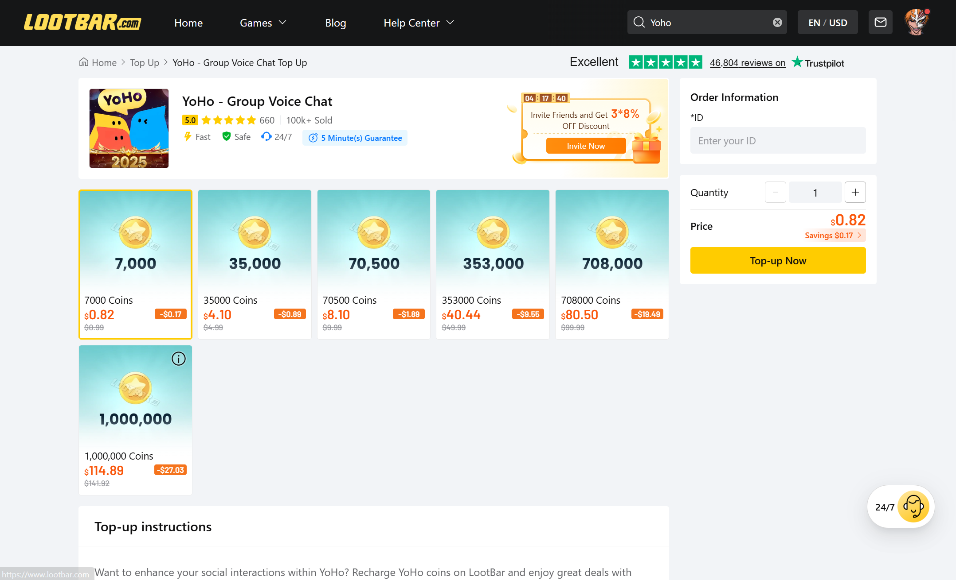The height and width of the screenshot is (580, 956).
Task: Click the Fast lightning icon
Action: click(188, 137)
